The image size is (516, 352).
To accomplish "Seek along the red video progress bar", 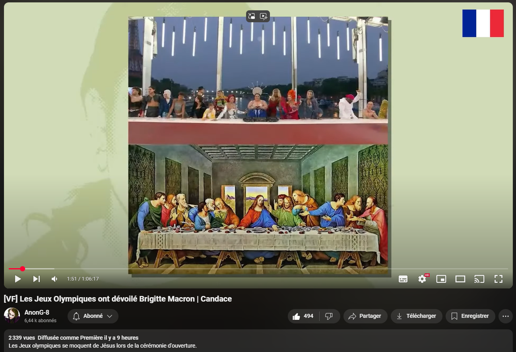I will 258,269.
